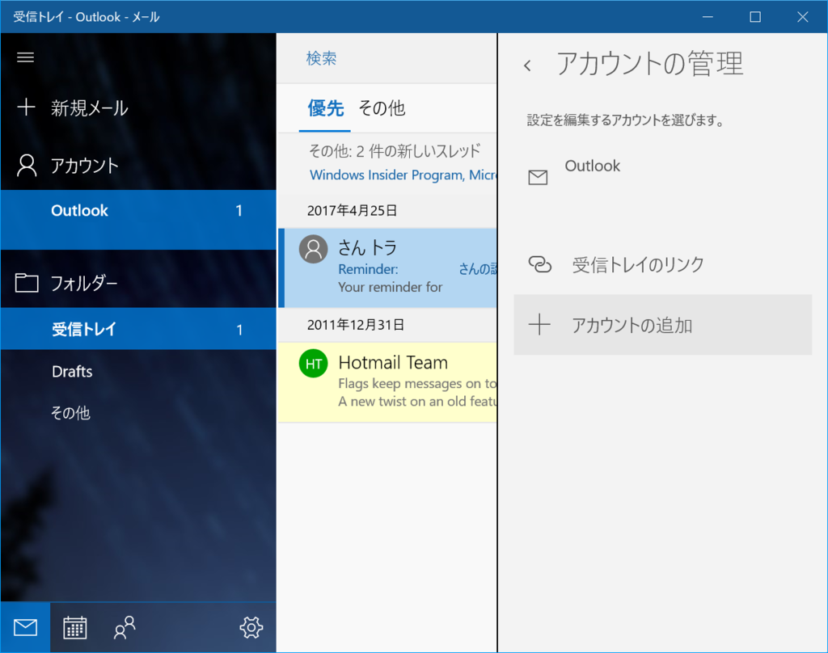Open Settings via the gear icon
Viewport: 828px width, 653px height.
coord(251,628)
